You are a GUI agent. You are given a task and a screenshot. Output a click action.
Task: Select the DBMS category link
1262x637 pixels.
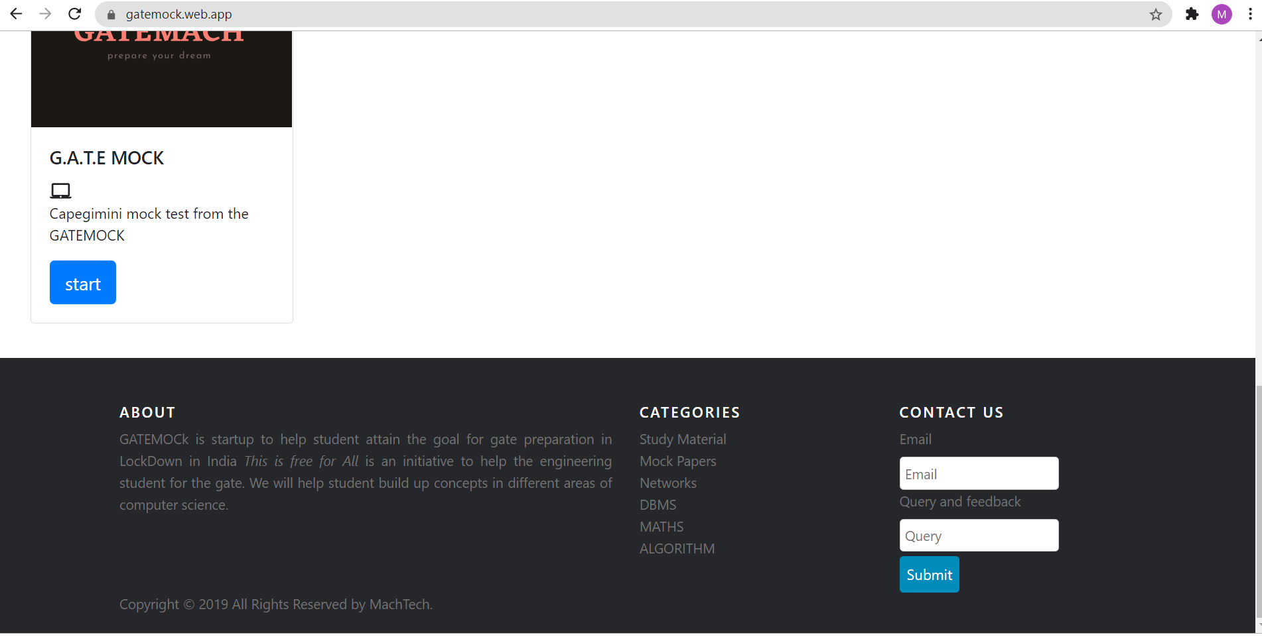658,505
